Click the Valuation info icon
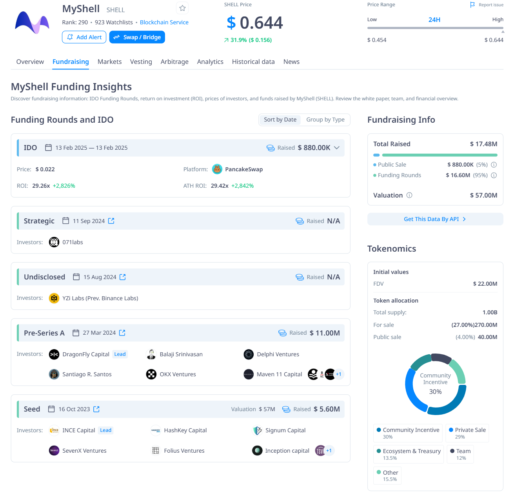This screenshot has width=514, height=495. click(x=409, y=195)
